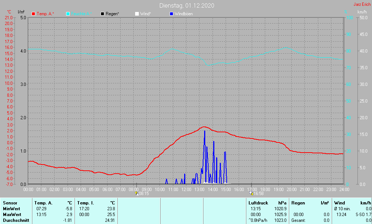Click the pressure maximum '1025.9'
This screenshot has width=372, height=224.
click(280, 215)
